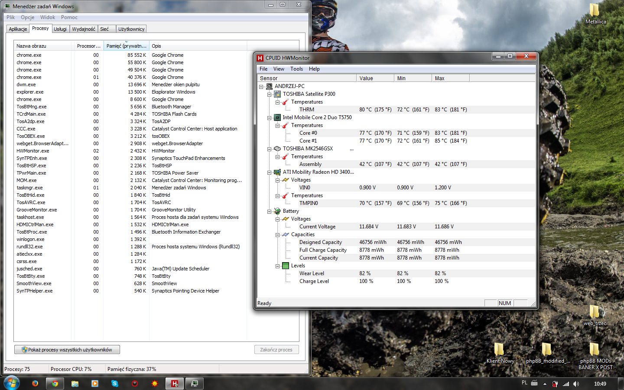This screenshot has height=390, width=624.
Task: Open Firefox from the taskbar
Action: coord(35,383)
